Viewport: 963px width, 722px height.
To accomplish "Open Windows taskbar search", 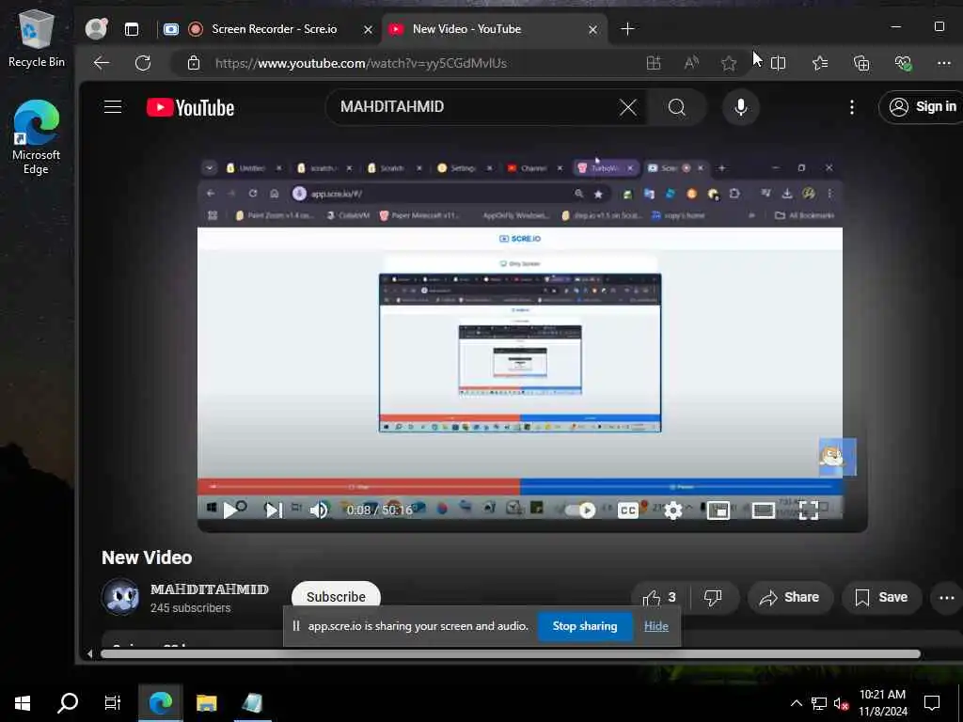I will [68, 703].
